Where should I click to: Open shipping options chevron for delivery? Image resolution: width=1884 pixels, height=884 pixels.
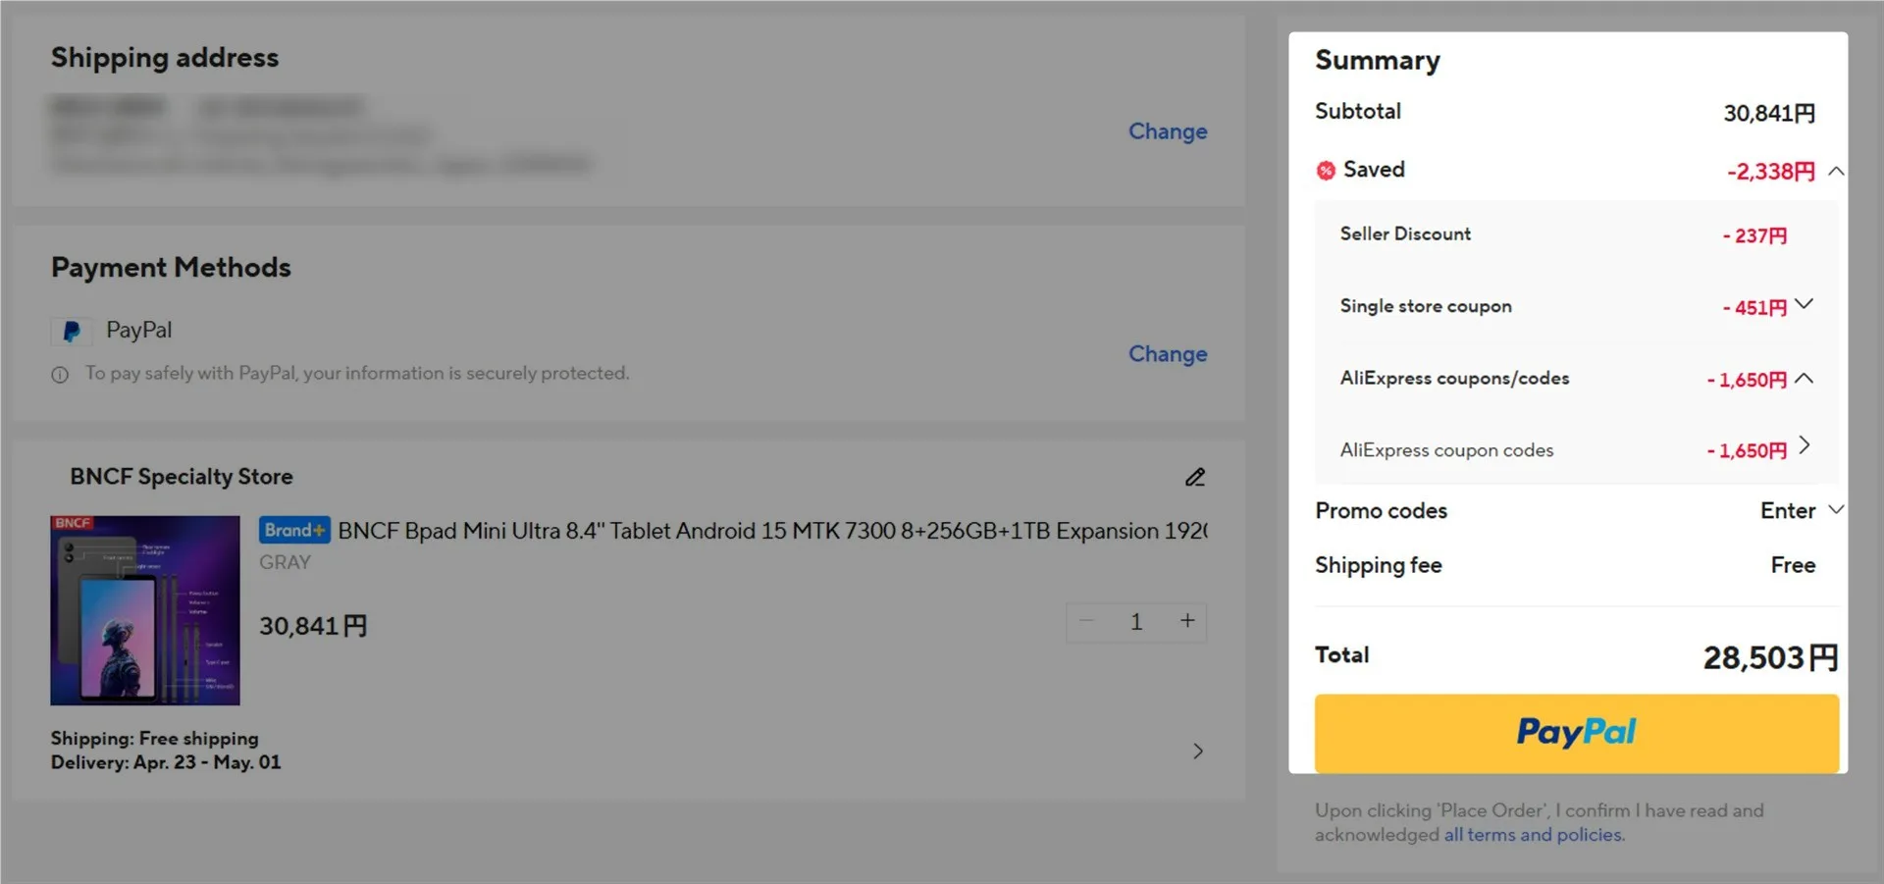[1197, 752]
